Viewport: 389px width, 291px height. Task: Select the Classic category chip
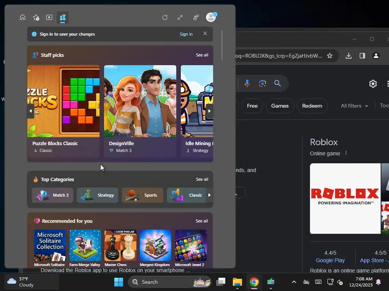tap(186, 195)
